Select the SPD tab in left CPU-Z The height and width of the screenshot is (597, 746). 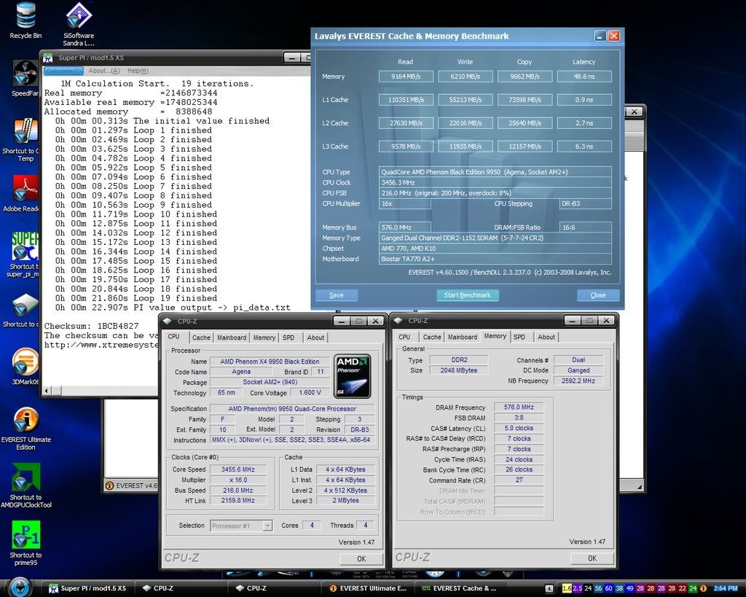click(x=288, y=337)
